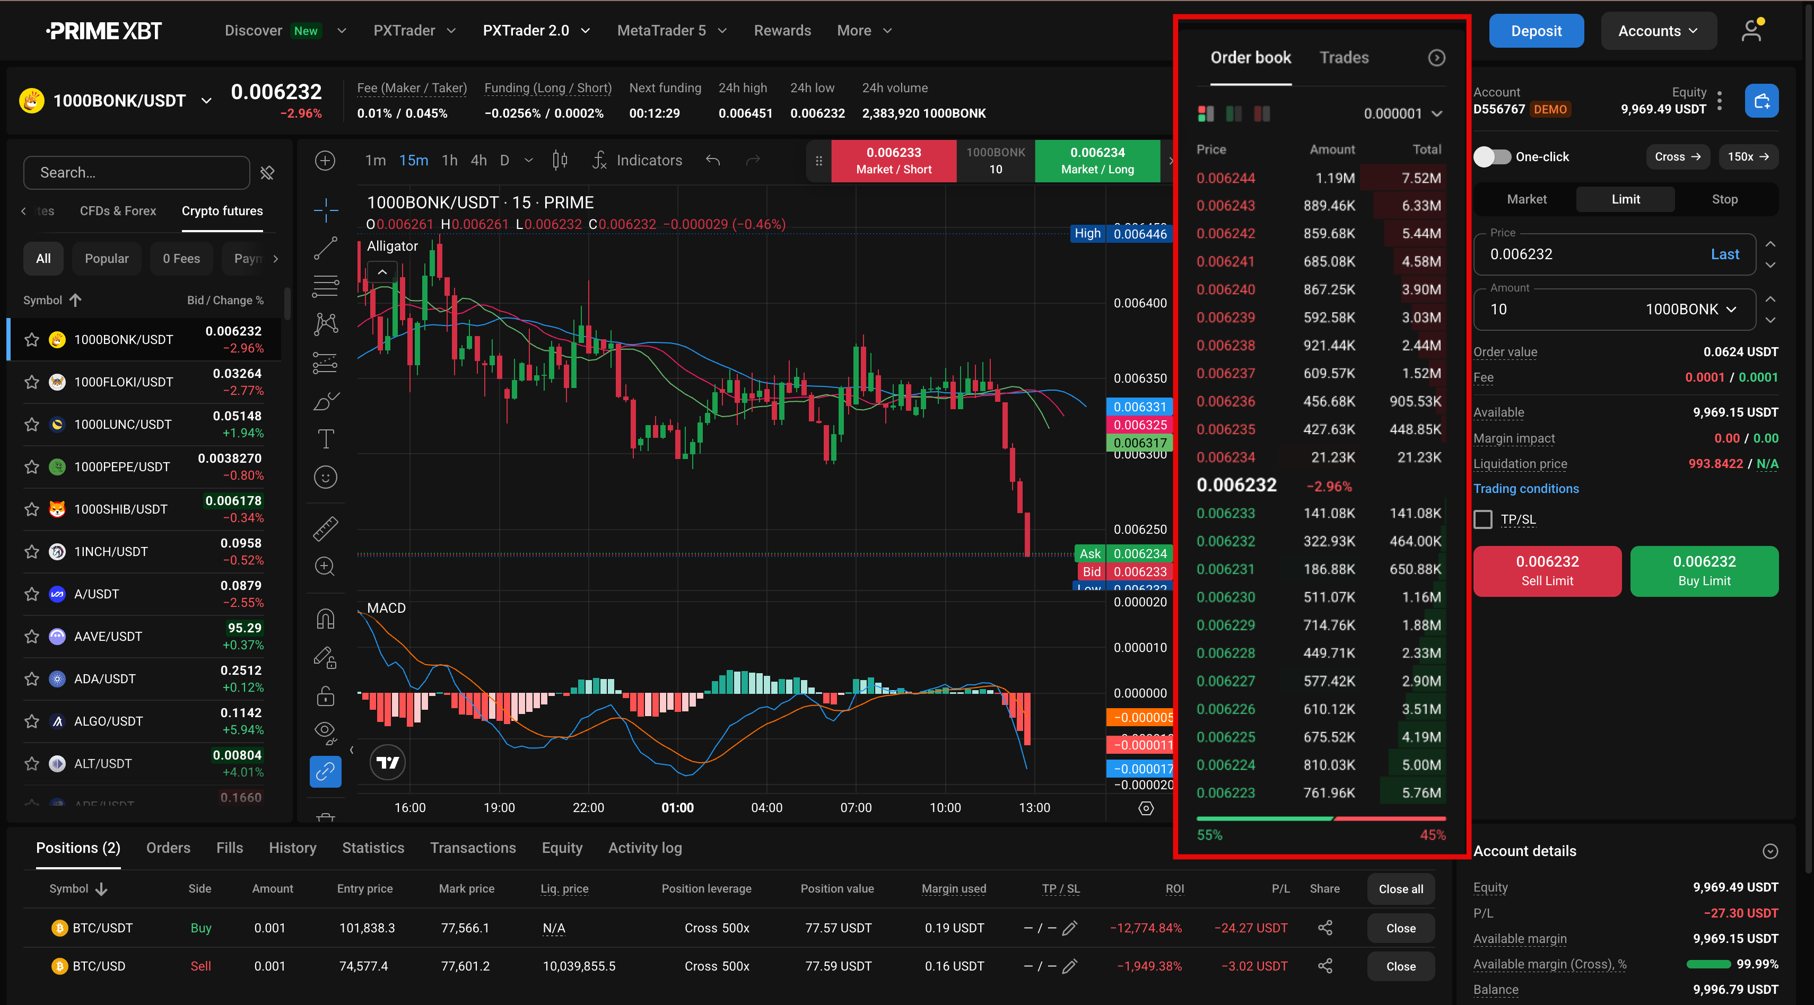Open the emoji sticker tool
The width and height of the screenshot is (1814, 1005).
pyautogui.click(x=325, y=478)
